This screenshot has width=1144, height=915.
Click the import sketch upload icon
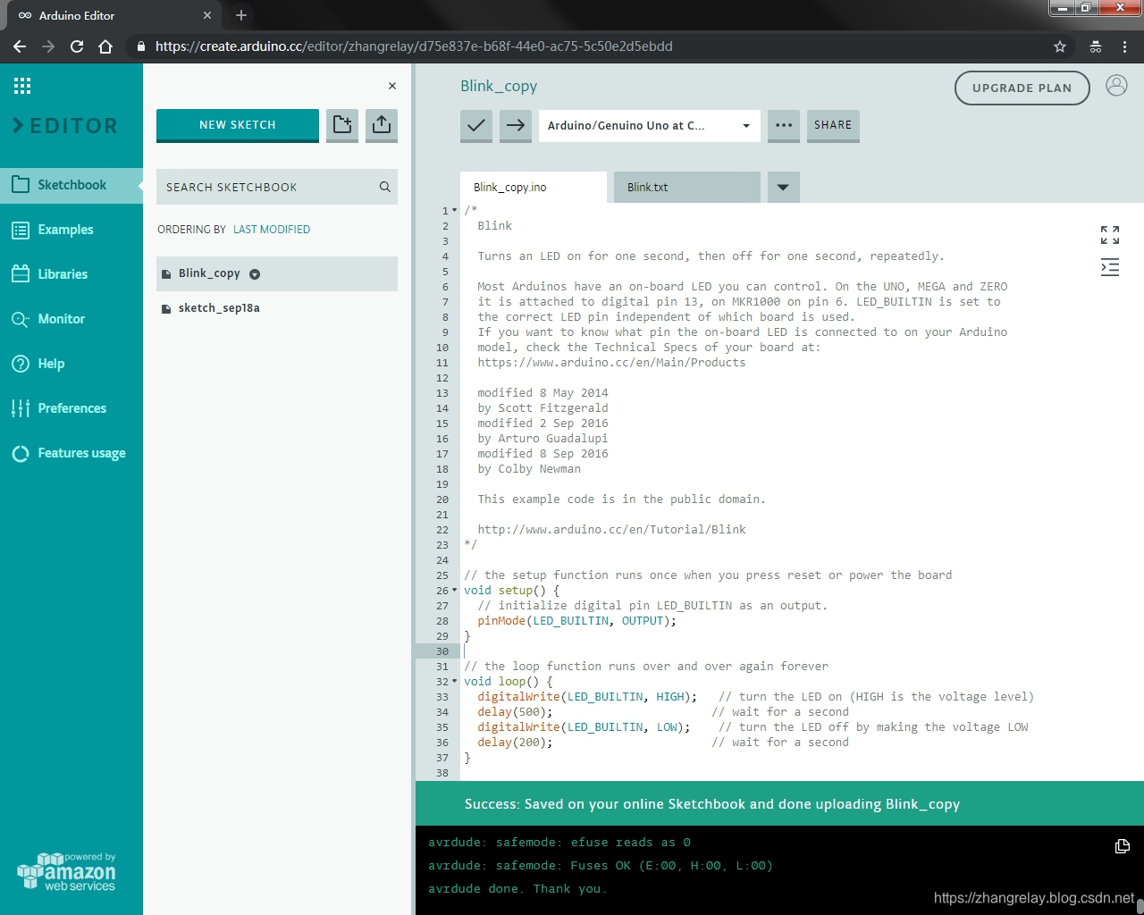[x=382, y=125]
